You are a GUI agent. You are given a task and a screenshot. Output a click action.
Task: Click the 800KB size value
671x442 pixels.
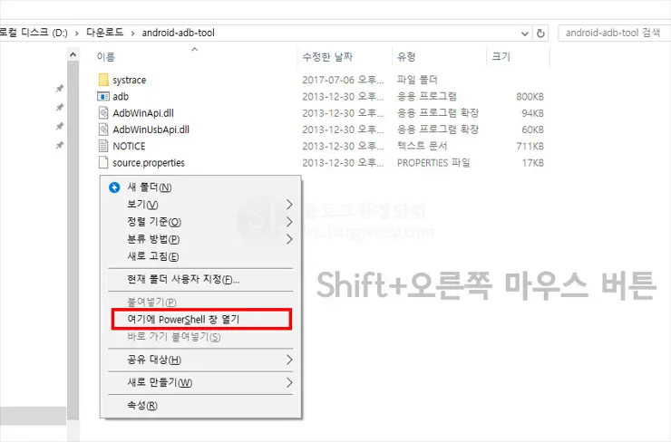530,97
